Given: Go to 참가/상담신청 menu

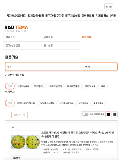Looking at the screenshot, I should 23,45.
